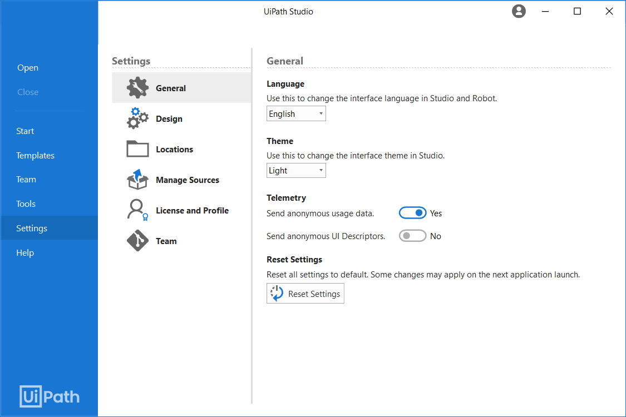
Task: Click the circular arrow icon on Reset Settings
Action: 277,294
